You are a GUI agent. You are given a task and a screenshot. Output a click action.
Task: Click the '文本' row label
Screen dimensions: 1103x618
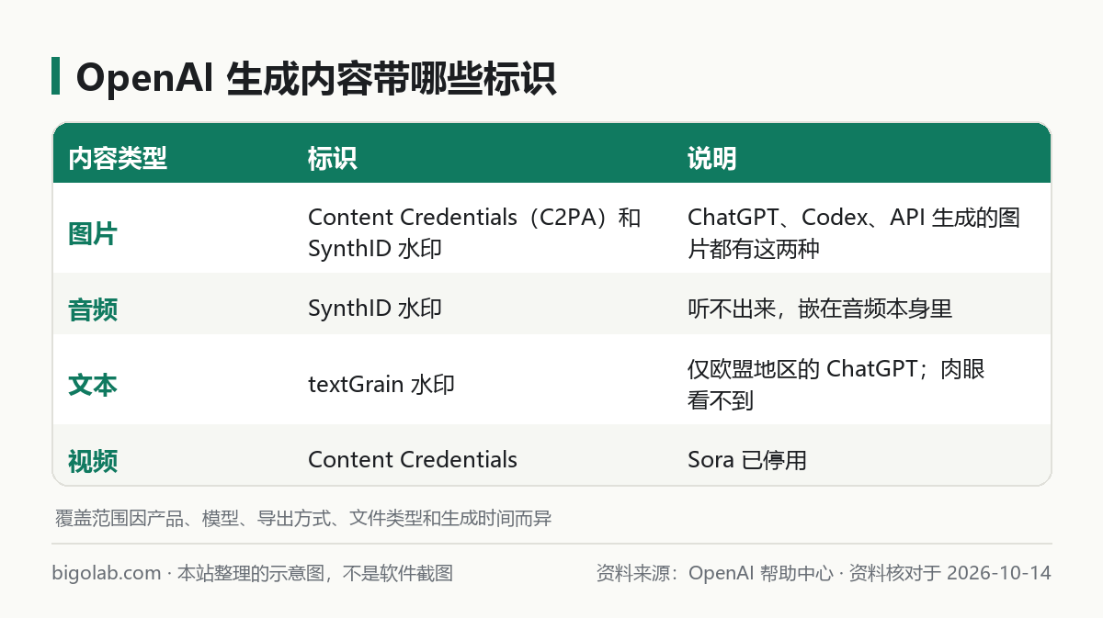click(92, 385)
